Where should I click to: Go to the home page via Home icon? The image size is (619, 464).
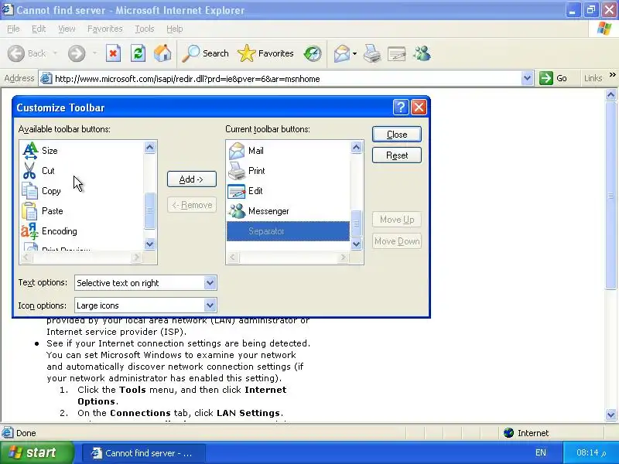[x=162, y=53]
